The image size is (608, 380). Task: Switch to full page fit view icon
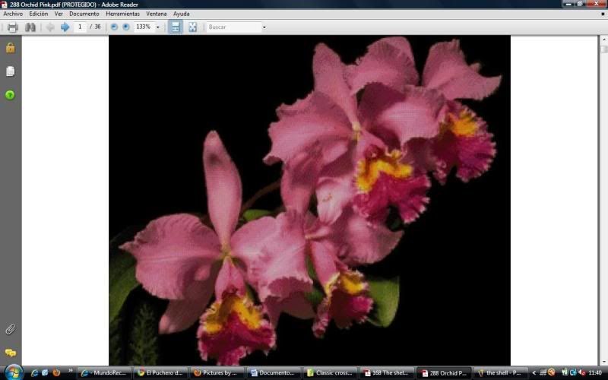coord(193,27)
